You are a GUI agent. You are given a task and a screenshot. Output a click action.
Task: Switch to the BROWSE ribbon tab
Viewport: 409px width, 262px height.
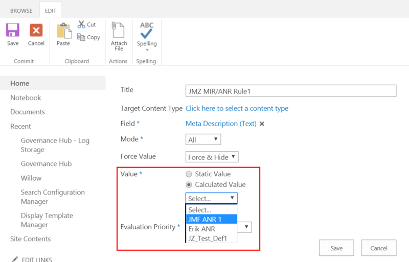pyautogui.click(x=21, y=10)
